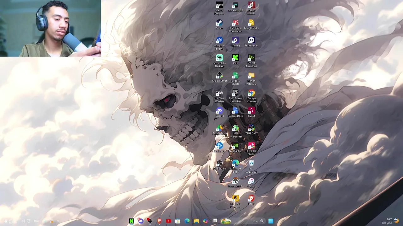This screenshot has width=403, height=226.
Task: Select the Recycle Bin desktop icon
Action: pos(251,167)
